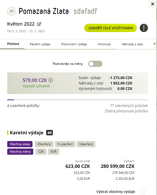Open the three-dot more options menu
157x195 pixels.
pyautogui.click(x=144, y=28)
